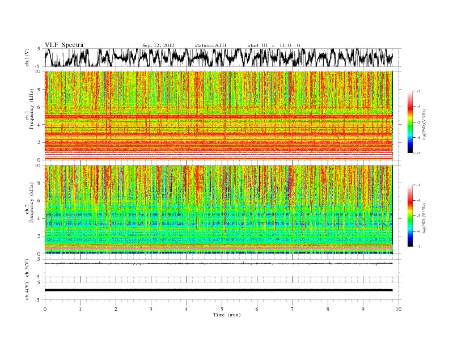Click the ch.3(V) waveform trace

[219, 264]
